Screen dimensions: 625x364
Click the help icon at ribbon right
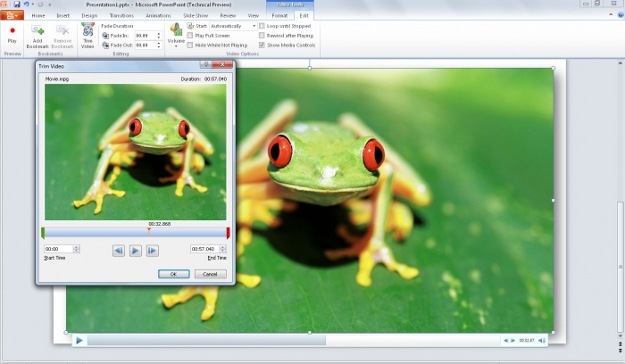(x=621, y=15)
